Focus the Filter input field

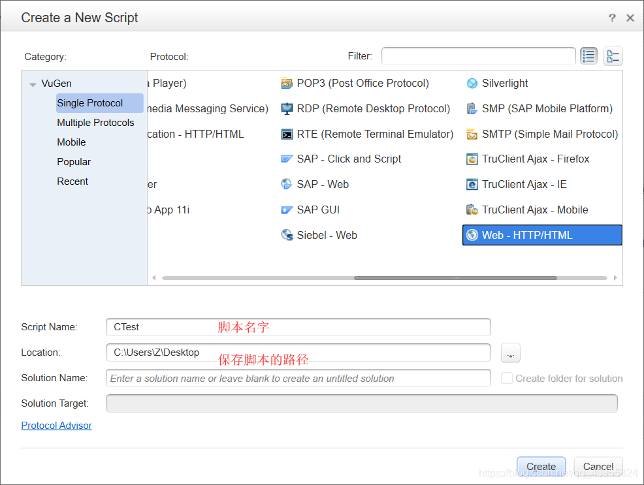479,56
